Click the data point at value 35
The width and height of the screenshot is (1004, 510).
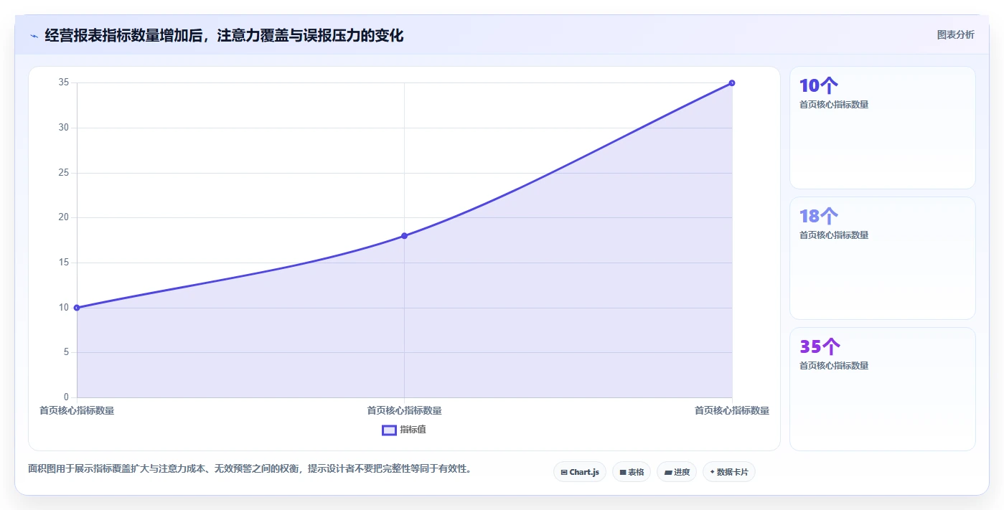732,83
